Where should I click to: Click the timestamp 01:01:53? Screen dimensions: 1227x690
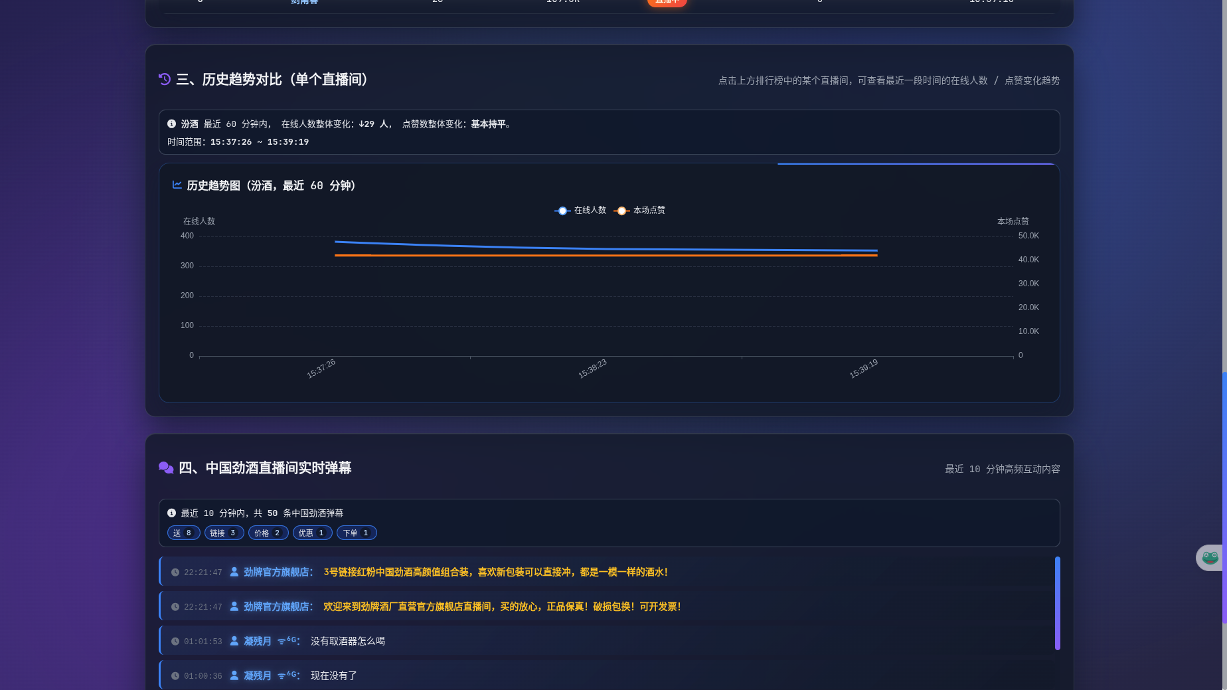pos(203,642)
